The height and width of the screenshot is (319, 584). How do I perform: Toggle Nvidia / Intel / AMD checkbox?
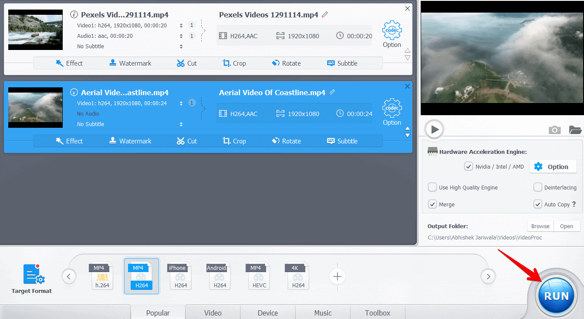(x=469, y=166)
